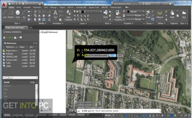Click the customization menu icon in status bar
Image resolution: width=192 pixels, height=118 pixels.
pyautogui.click(x=189, y=115)
